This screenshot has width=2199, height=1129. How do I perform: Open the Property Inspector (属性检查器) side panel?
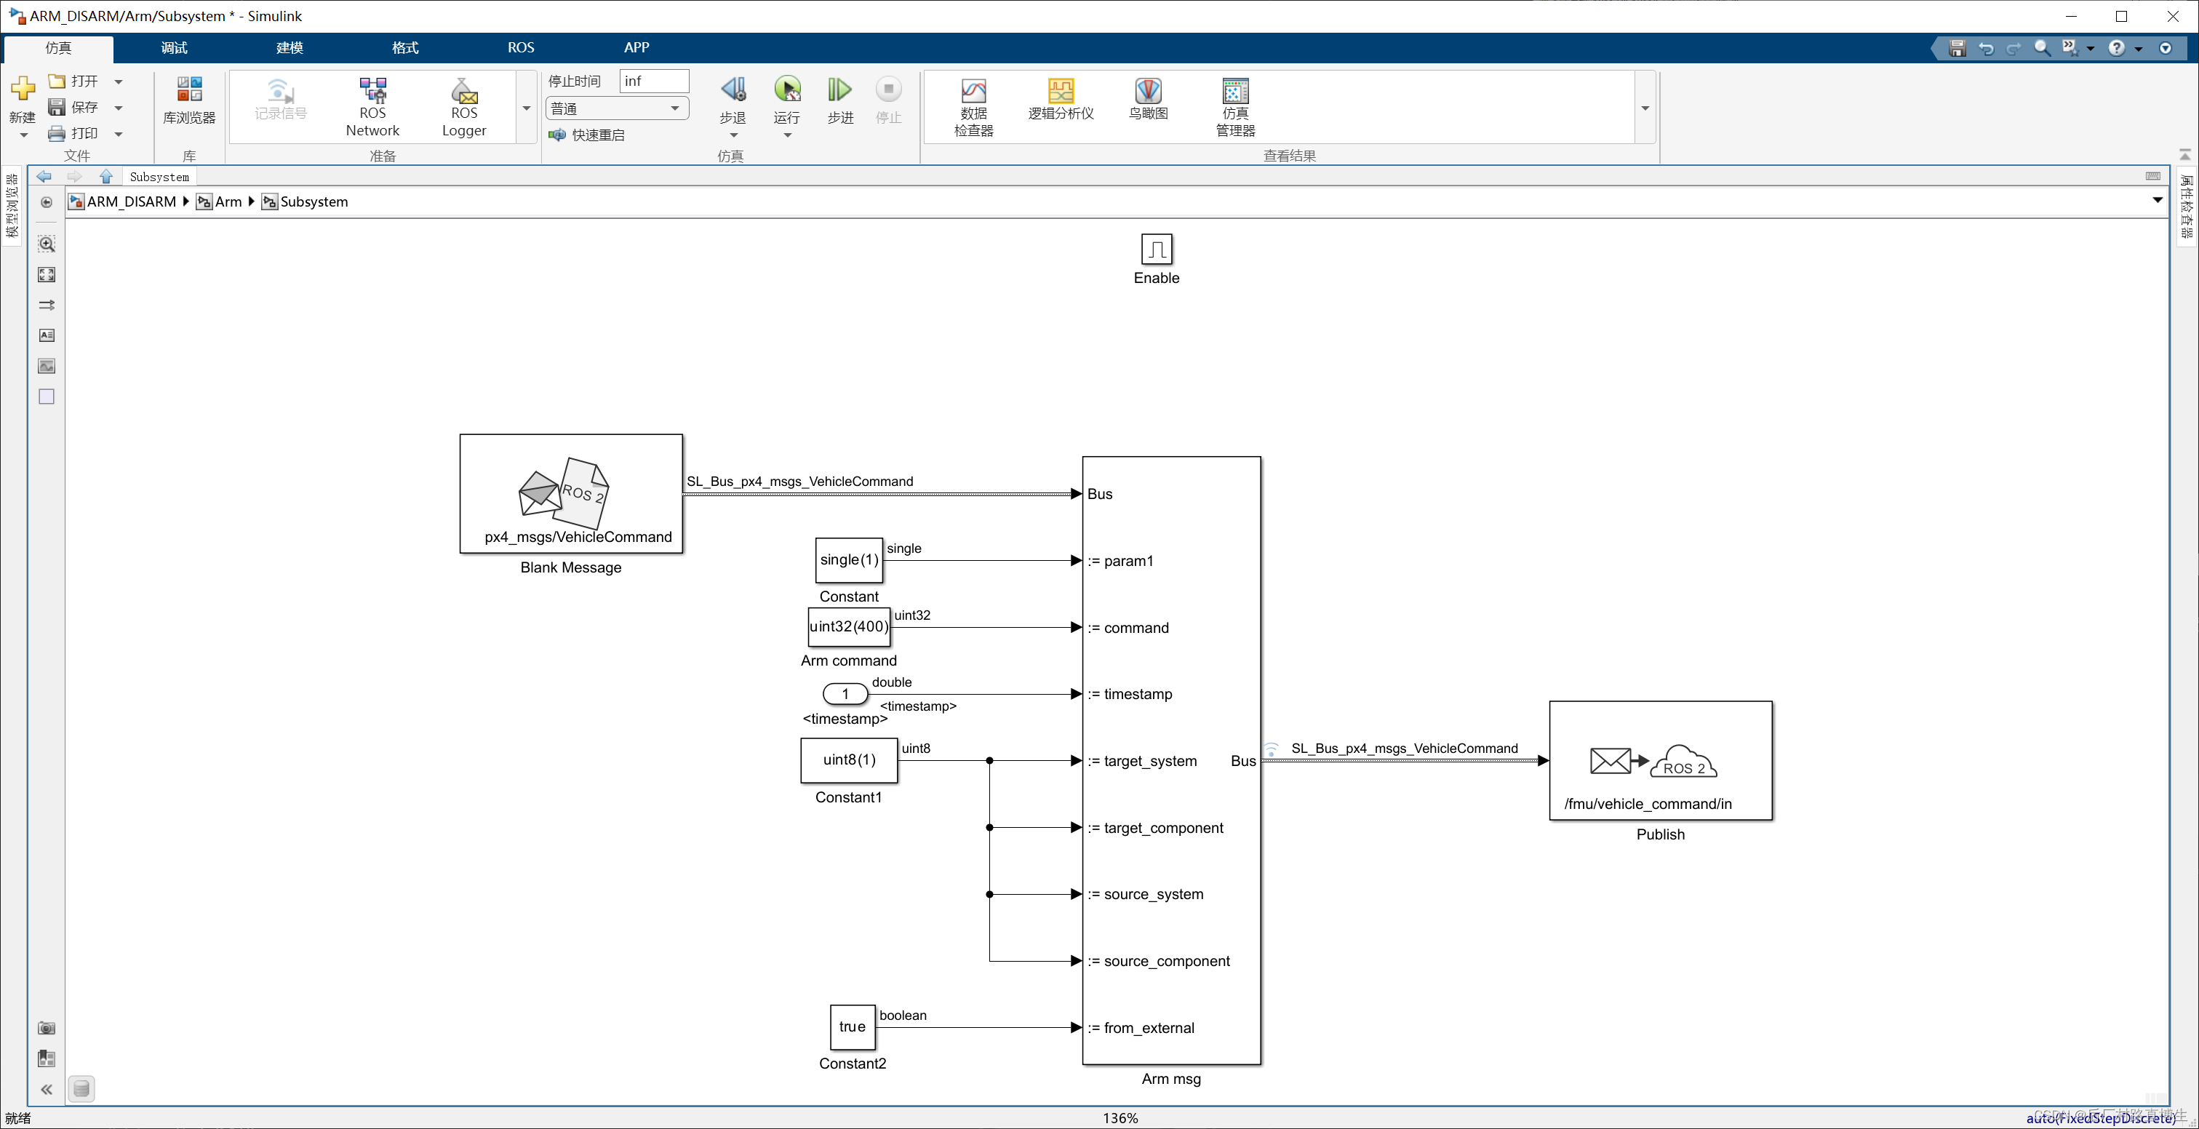pos(2186,206)
